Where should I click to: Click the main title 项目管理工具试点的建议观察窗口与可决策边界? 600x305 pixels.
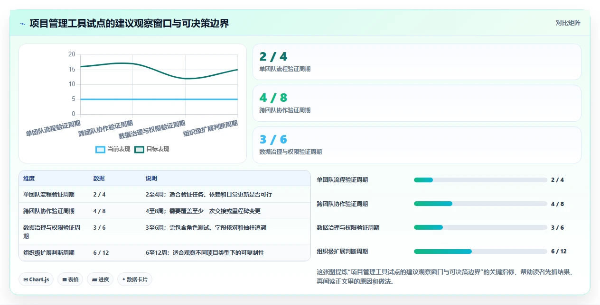(x=129, y=23)
